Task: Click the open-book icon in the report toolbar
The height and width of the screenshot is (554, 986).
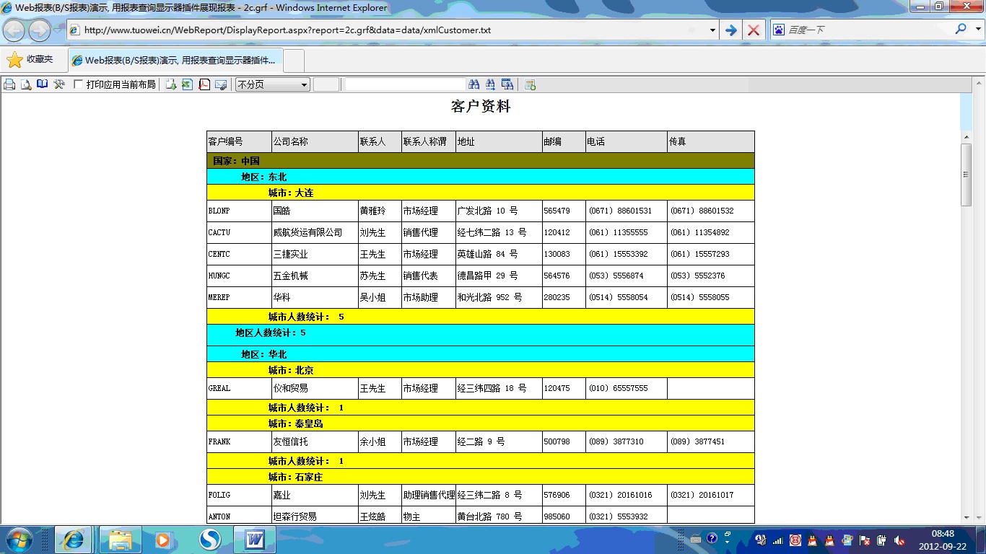Action: point(43,84)
